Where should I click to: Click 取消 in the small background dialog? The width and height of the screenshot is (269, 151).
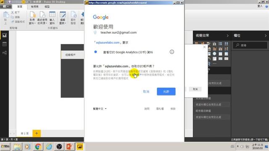(195, 89)
